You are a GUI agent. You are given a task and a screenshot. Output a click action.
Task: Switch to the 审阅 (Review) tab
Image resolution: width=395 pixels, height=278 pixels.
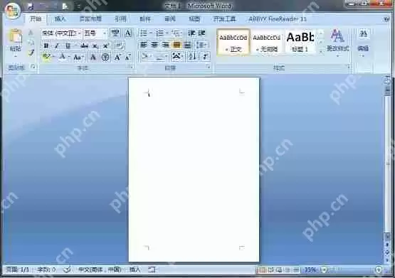coord(170,19)
